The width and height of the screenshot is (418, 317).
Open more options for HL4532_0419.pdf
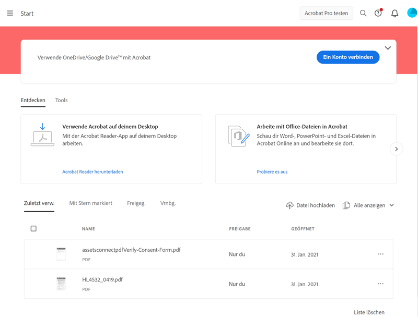380,284
